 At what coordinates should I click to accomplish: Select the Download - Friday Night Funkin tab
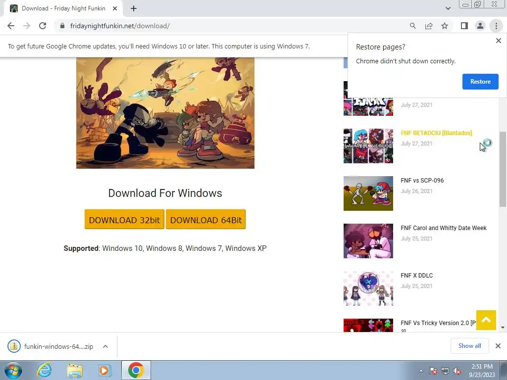63,8
